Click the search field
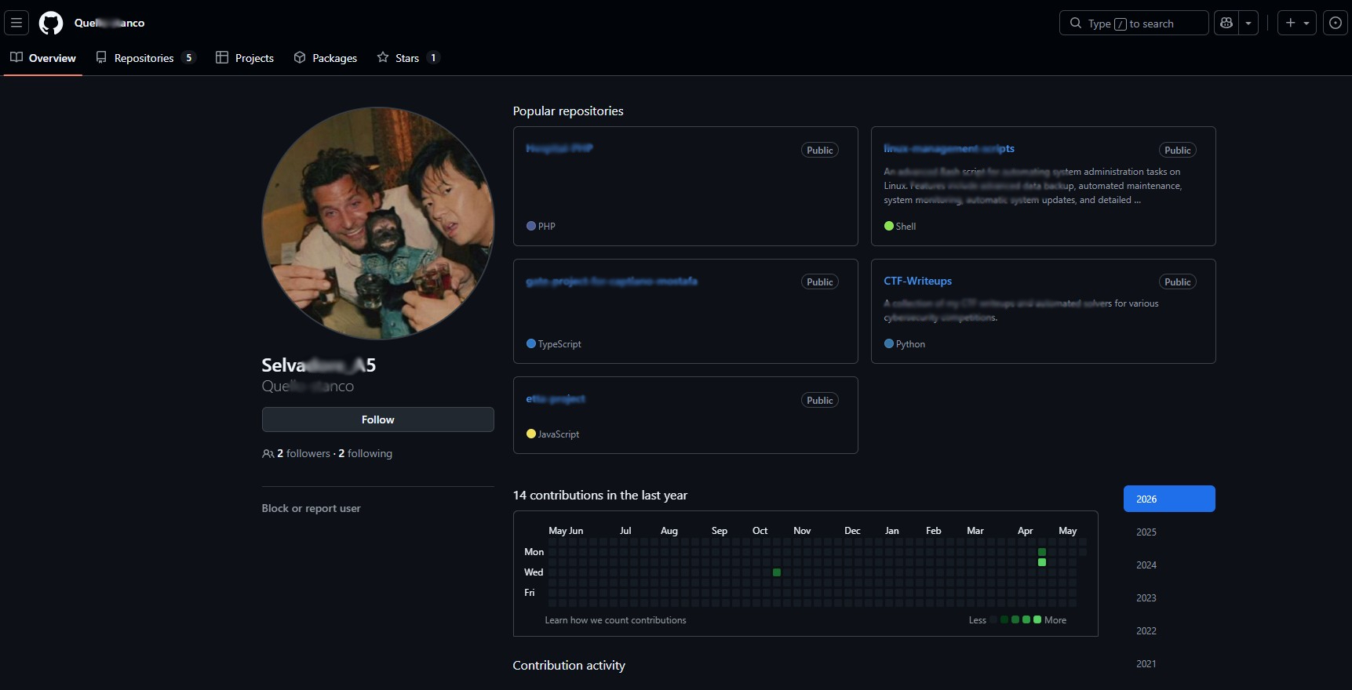Screen dimensions: 1352x690 point(1134,23)
